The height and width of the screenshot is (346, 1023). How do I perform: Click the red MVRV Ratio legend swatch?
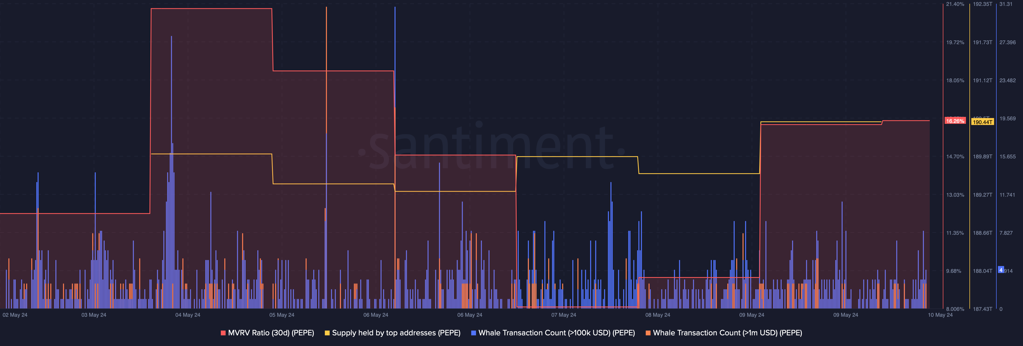223,333
